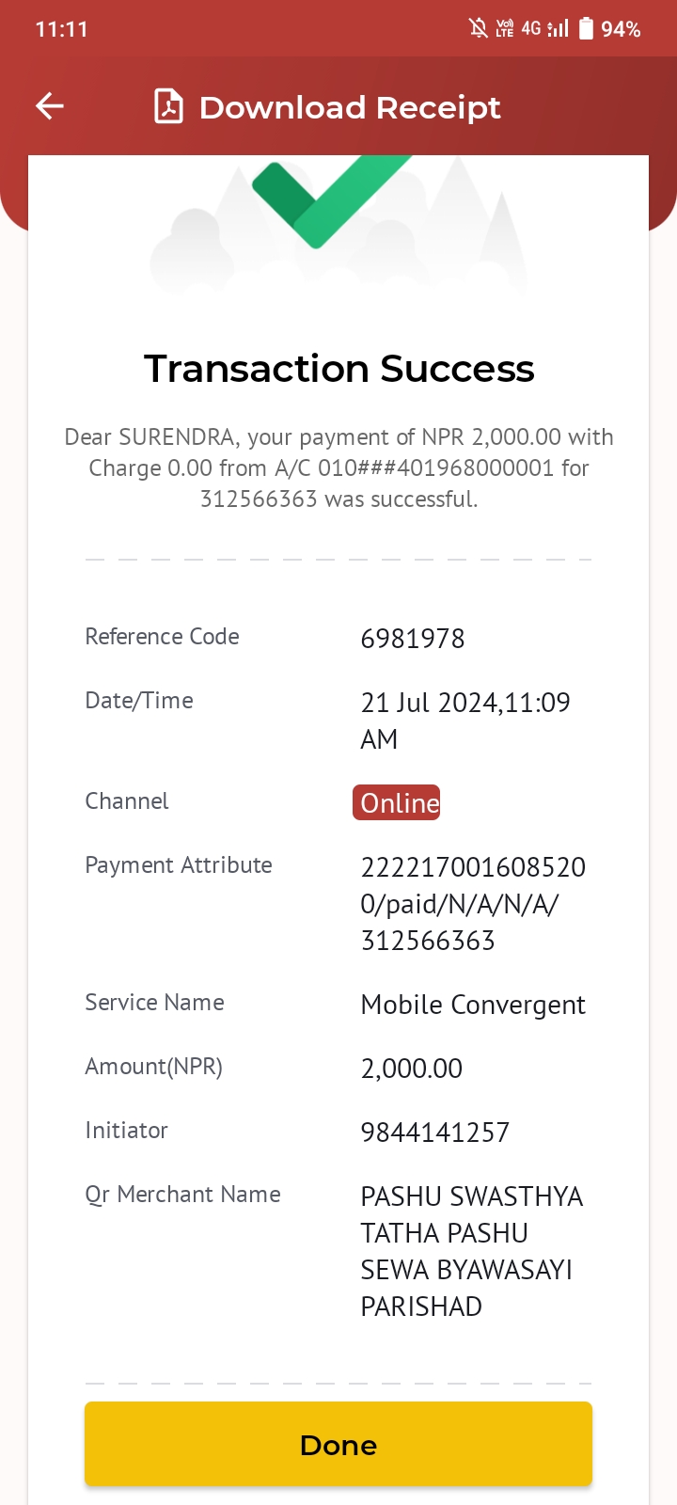Tap the Transaction Success heading
The image size is (677, 1505).
(338, 369)
